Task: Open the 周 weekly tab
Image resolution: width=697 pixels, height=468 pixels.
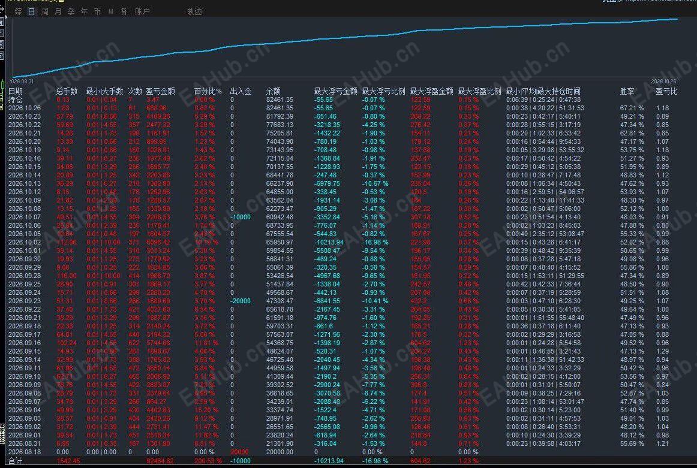Action: tap(45, 11)
